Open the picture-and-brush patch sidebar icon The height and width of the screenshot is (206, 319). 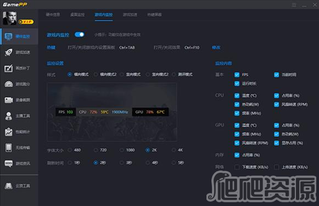coord(9,68)
